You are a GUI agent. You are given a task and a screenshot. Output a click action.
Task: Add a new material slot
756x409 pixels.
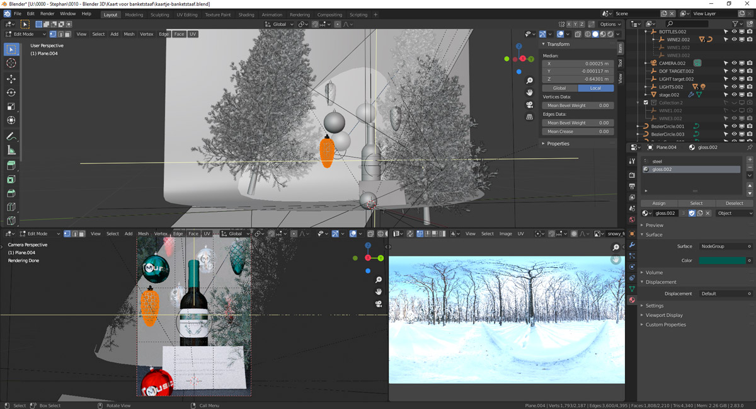pos(750,160)
